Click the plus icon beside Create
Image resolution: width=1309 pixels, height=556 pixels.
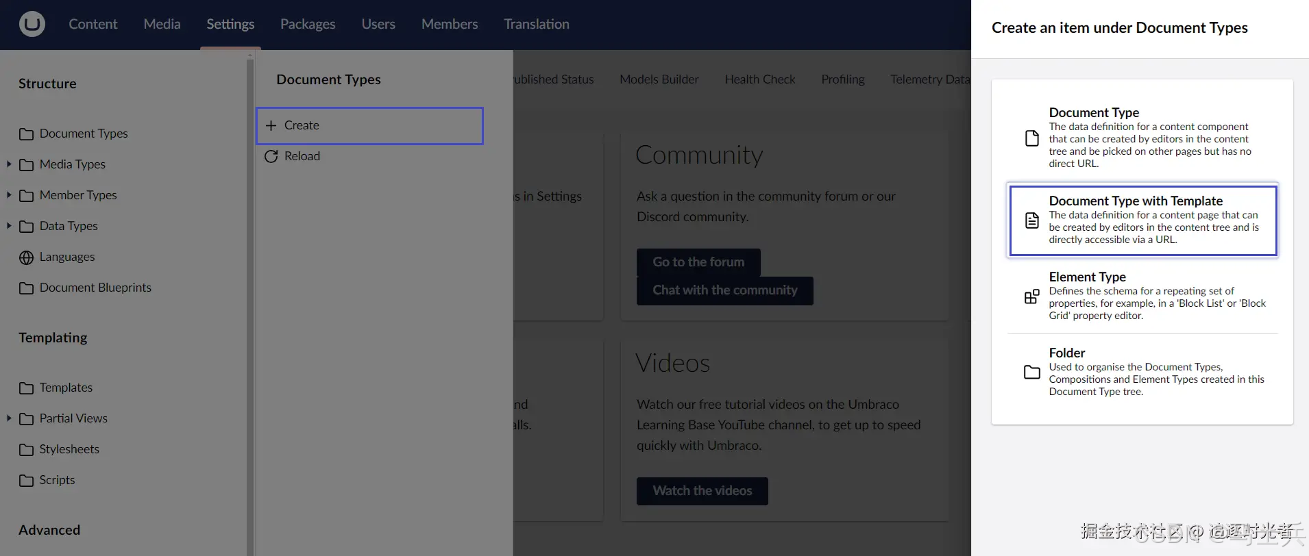(271, 125)
